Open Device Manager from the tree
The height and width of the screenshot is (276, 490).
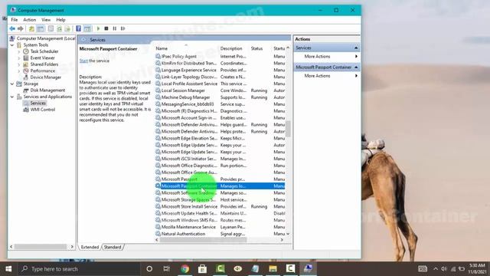[46, 77]
